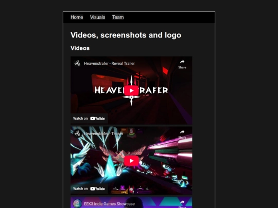Click Watch on YouTube for Reveal Trailer
The image size is (278, 208).
point(89,119)
